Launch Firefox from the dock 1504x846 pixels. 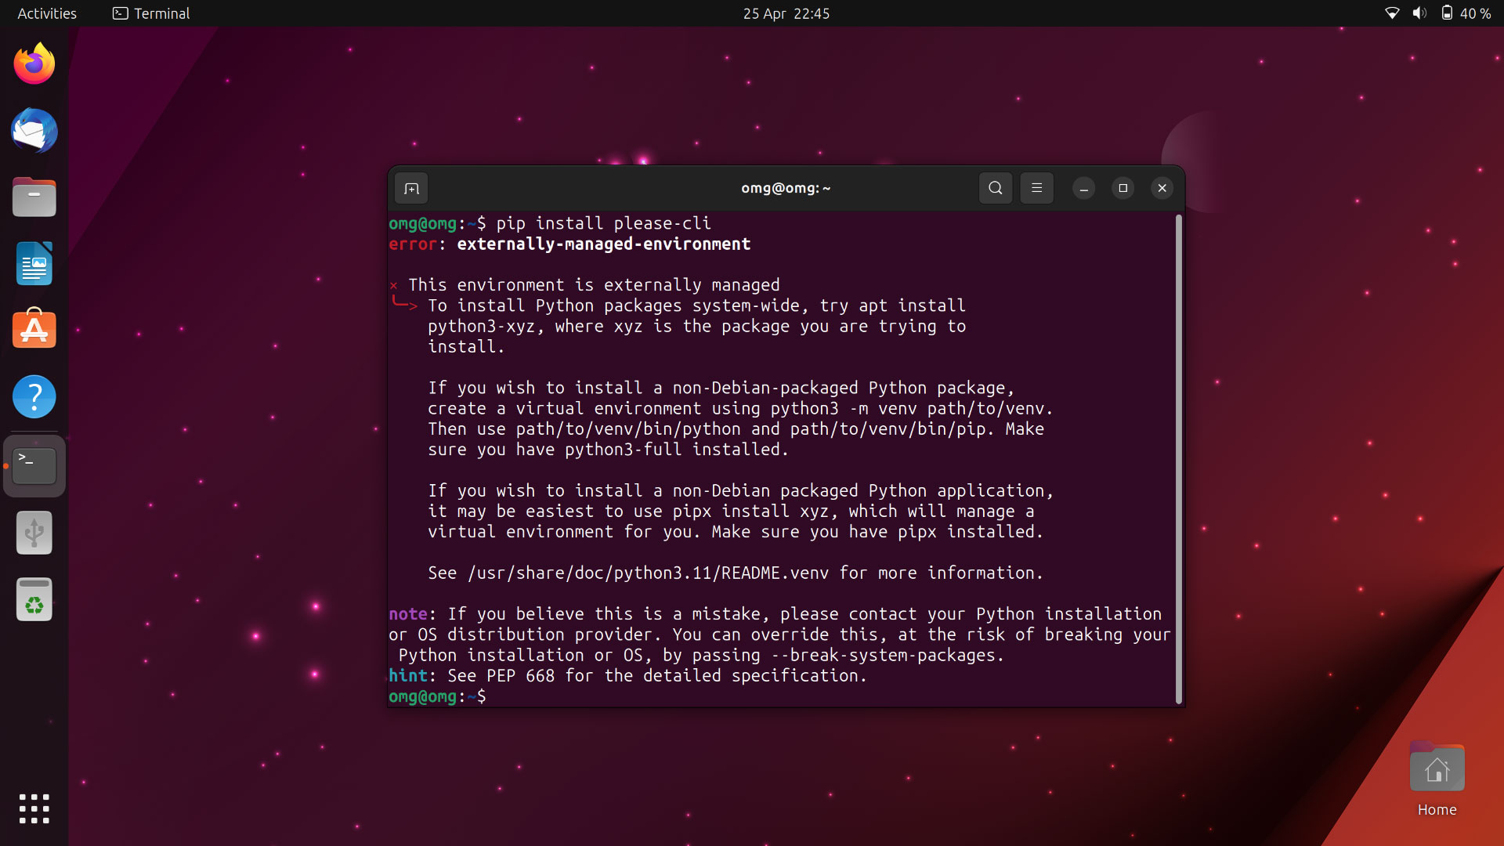pyautogui.click(x=34, y=64)
